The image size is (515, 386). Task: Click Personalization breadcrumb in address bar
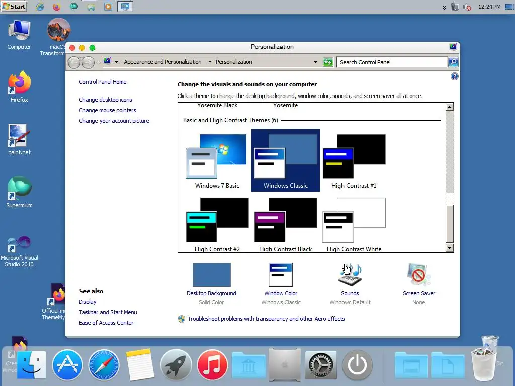tap(234, 62)
